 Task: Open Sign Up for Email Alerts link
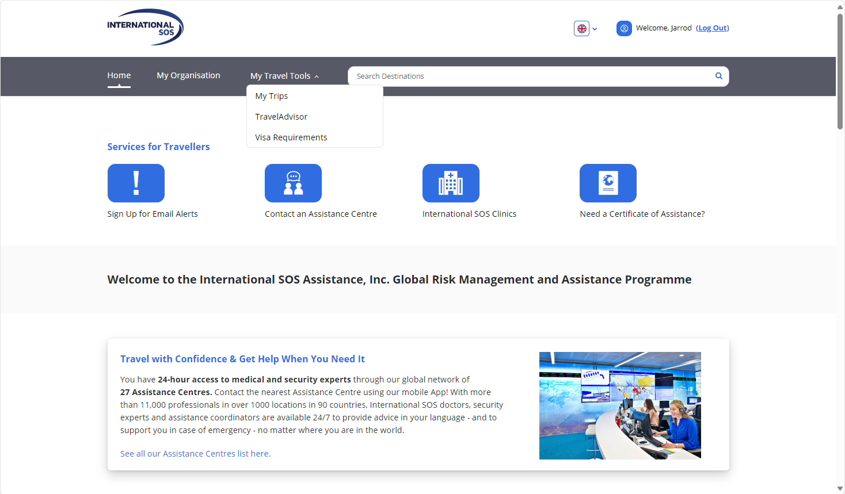coord(153,214)
